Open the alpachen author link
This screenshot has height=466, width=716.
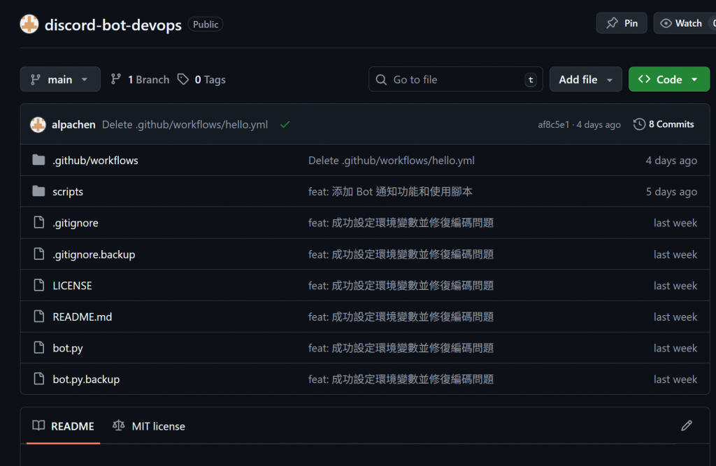click(x=73, y=124)
